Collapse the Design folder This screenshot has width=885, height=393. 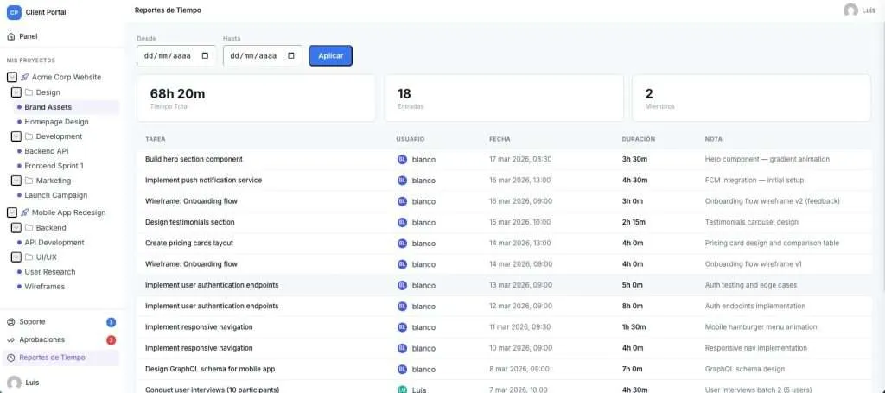[x=16, y=92]
